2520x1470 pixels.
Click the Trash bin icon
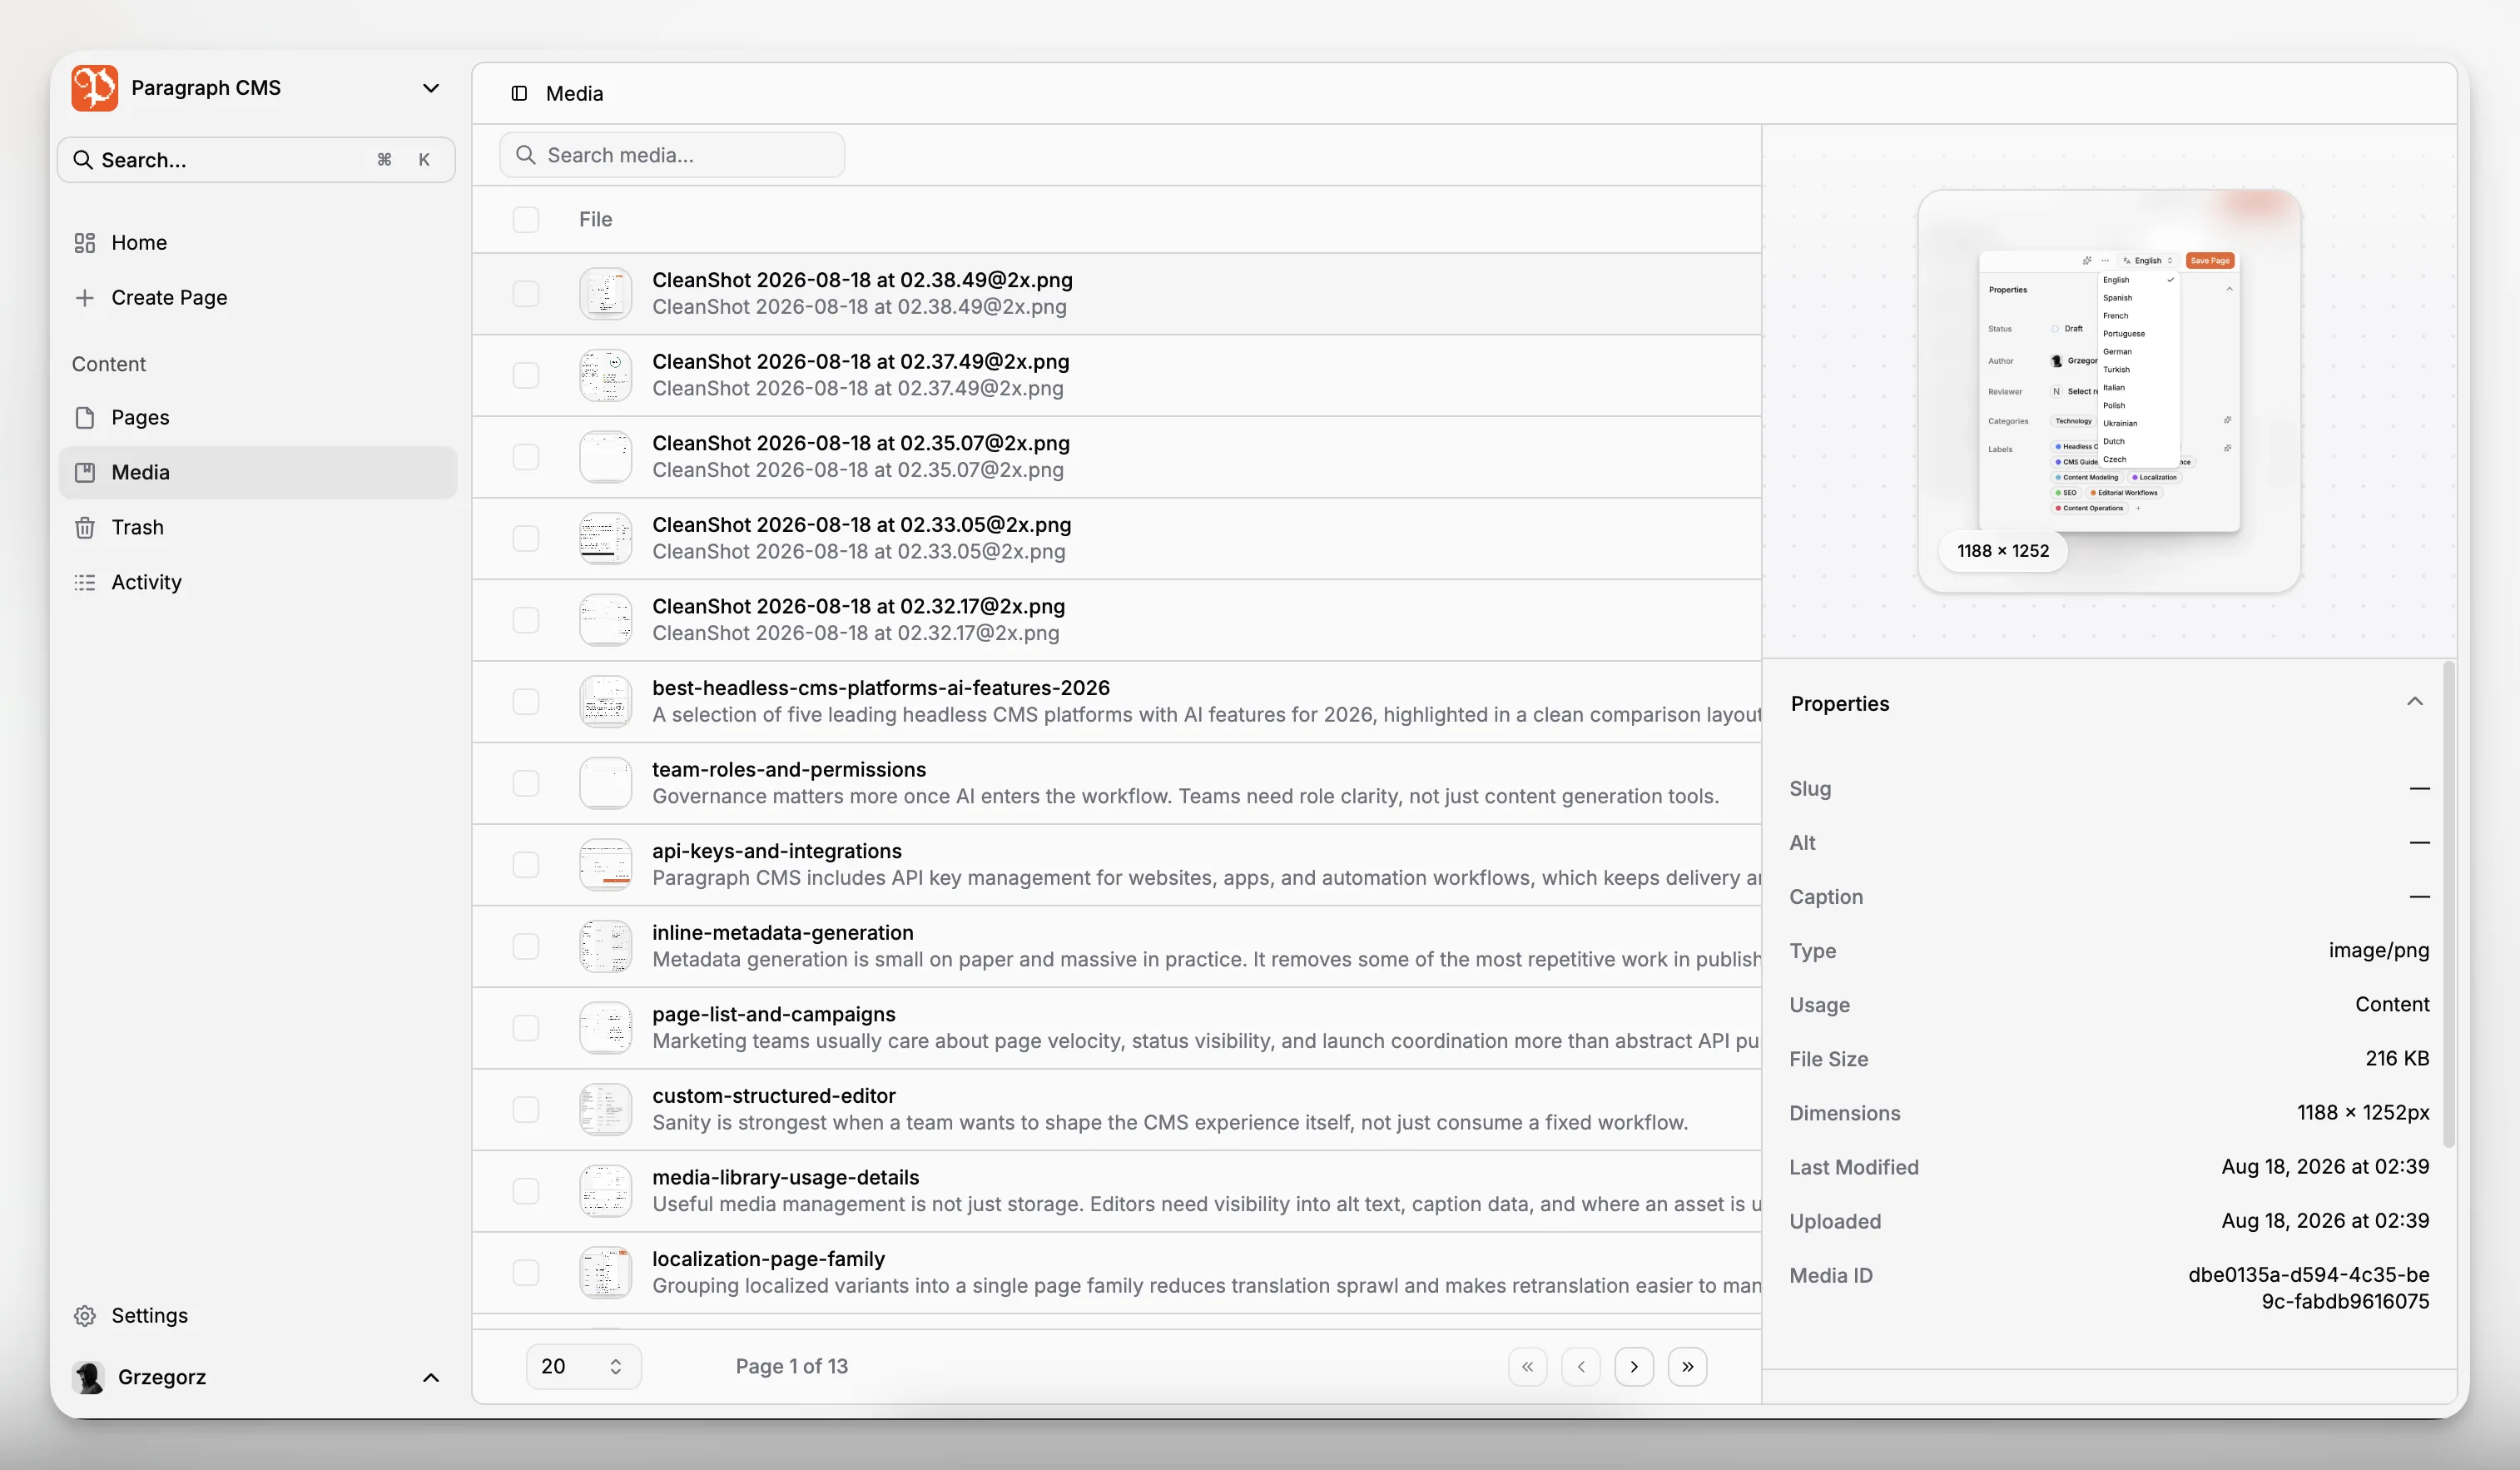pos(85,528)
